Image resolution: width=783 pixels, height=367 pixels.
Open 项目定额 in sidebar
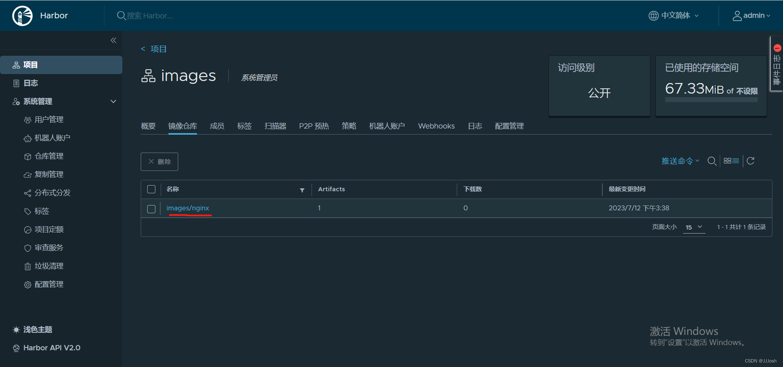49,229
